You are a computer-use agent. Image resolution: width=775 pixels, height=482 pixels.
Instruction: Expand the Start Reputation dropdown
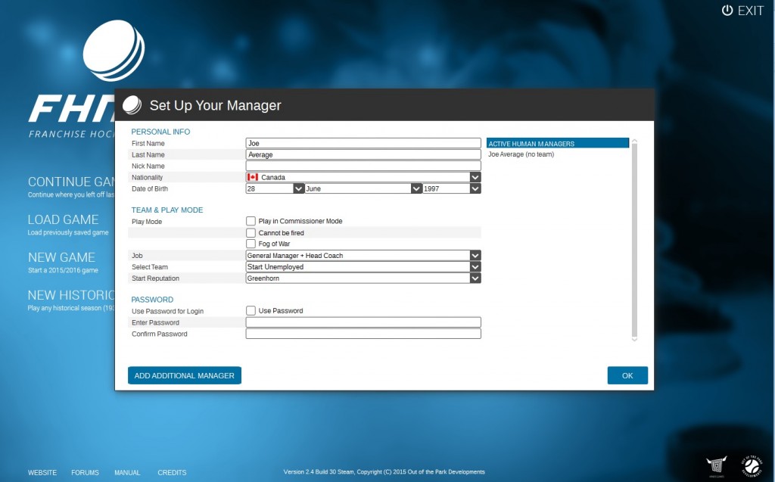[x=363, y=278]
